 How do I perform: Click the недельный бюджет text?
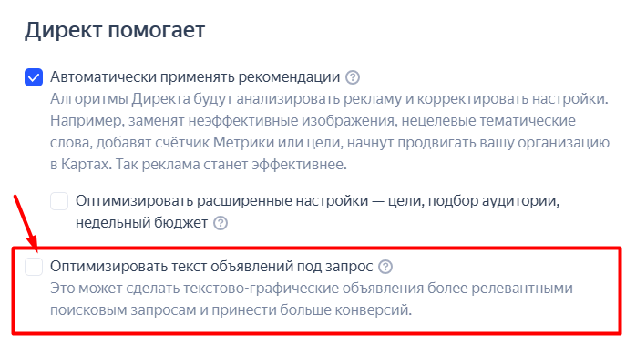[141, 223]
